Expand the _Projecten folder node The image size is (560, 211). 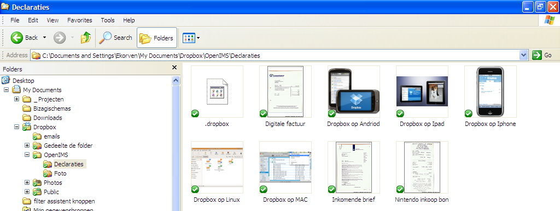pos(16,99)
